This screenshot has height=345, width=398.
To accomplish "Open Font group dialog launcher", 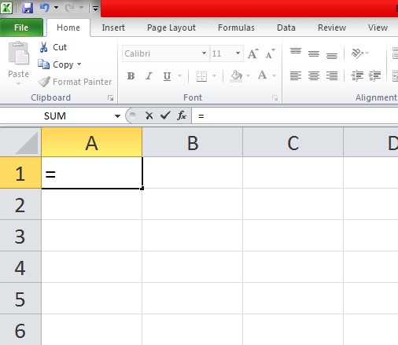I will 275,98.
